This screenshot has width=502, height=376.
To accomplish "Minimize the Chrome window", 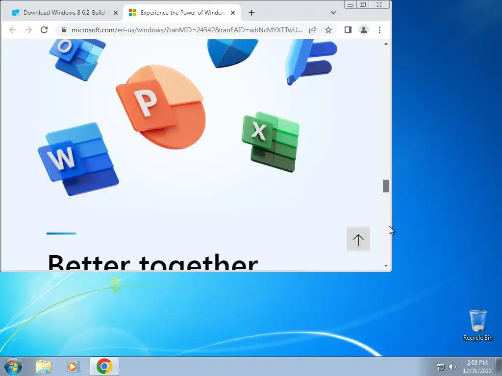I will tap(351, 4).
